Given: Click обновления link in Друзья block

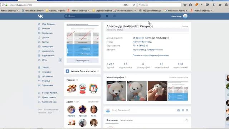Looking at the screenshot, I should [x=93, y=102].
